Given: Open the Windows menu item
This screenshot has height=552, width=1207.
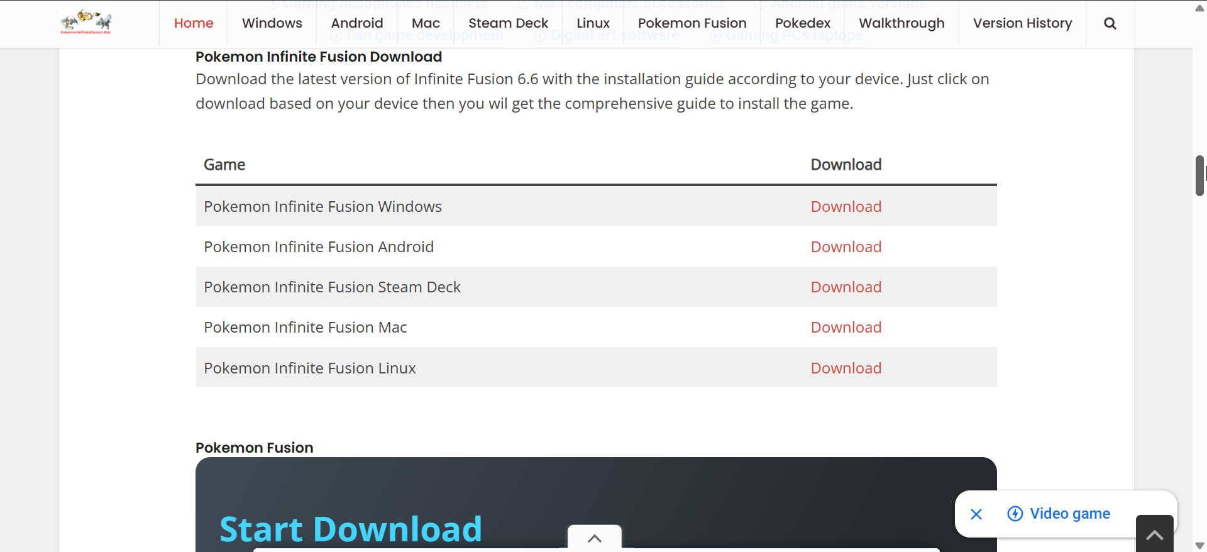Looking at the screenshot, I should 272,23.
